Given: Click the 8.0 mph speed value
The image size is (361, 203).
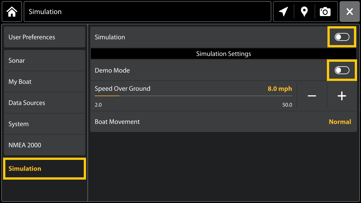Looking at the screenshot, I should click(x=280, y=89).
